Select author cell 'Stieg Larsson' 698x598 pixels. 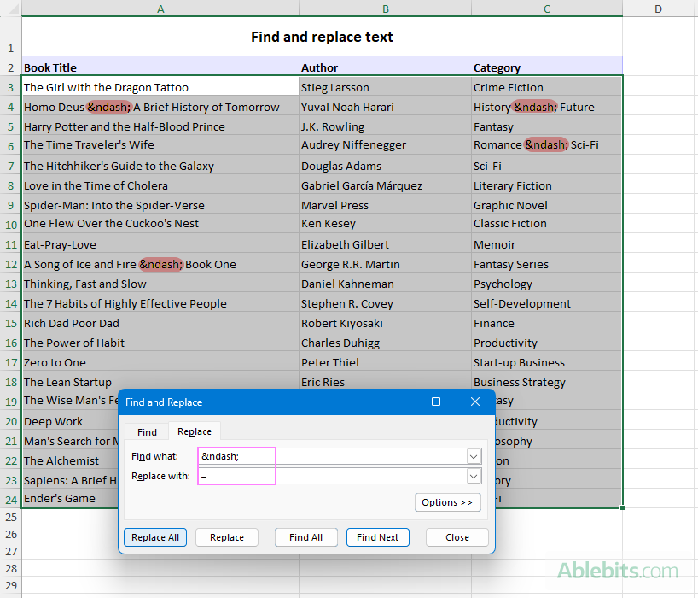[386, 87]
